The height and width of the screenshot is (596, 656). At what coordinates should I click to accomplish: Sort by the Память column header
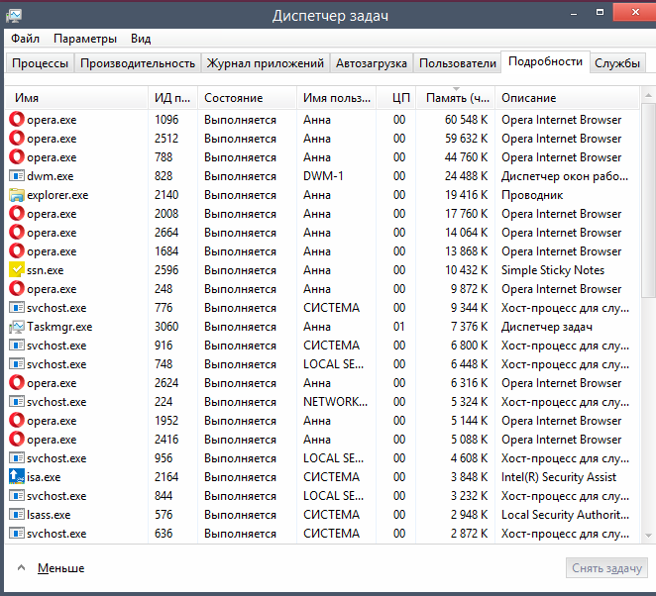(456, 98)
